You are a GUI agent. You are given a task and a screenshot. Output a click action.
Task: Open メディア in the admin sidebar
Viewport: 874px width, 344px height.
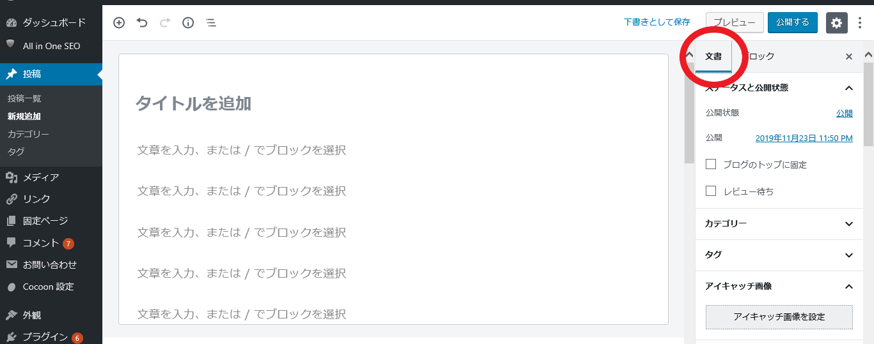[41, 177]
